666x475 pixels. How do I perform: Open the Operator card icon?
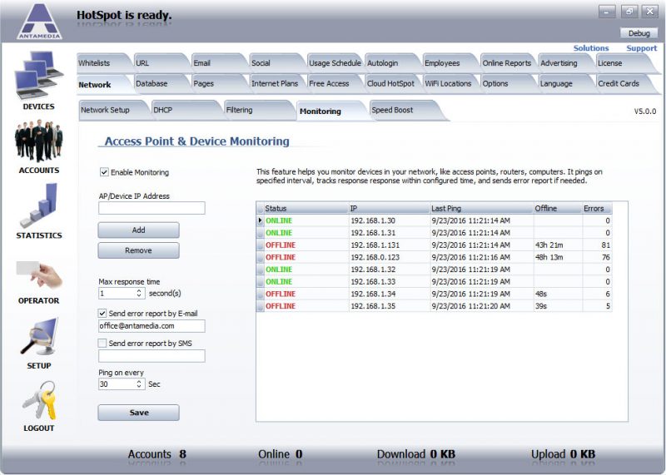tap(38, 275)
